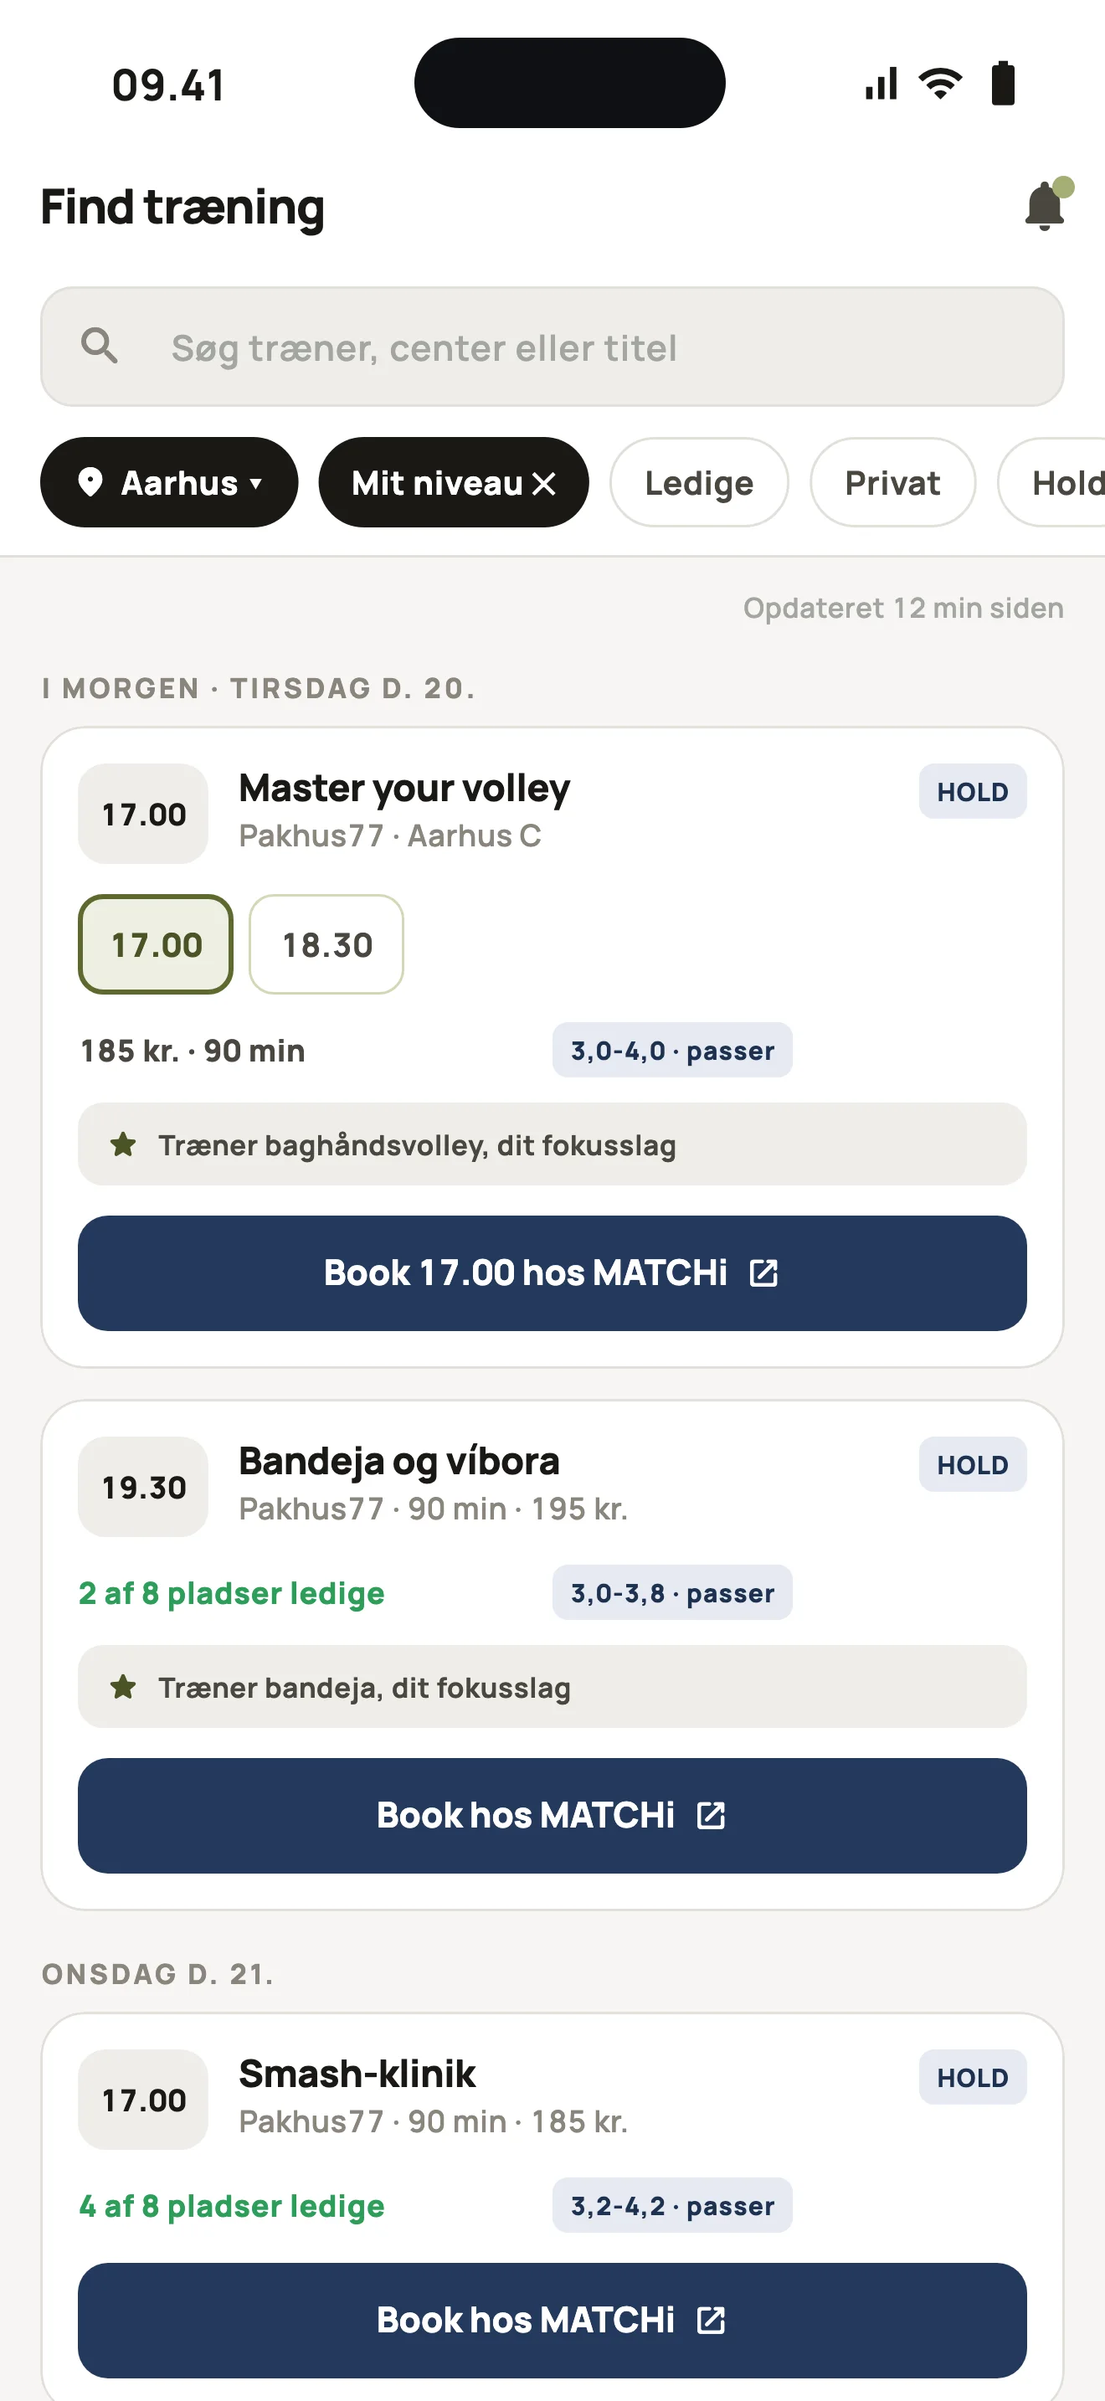1105x2401 pixels.
Task: Tap the 3,0-4,0 passer level badge
Action: 671,1050
